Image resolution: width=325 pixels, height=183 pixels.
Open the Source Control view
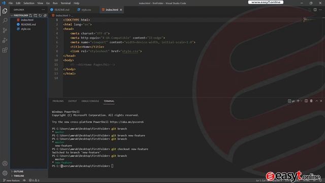point(5,30)
